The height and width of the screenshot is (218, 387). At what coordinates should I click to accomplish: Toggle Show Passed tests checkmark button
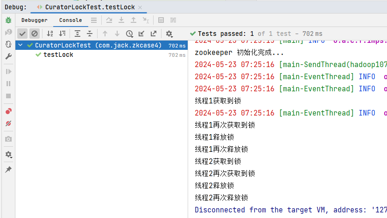tap(22, 34)
